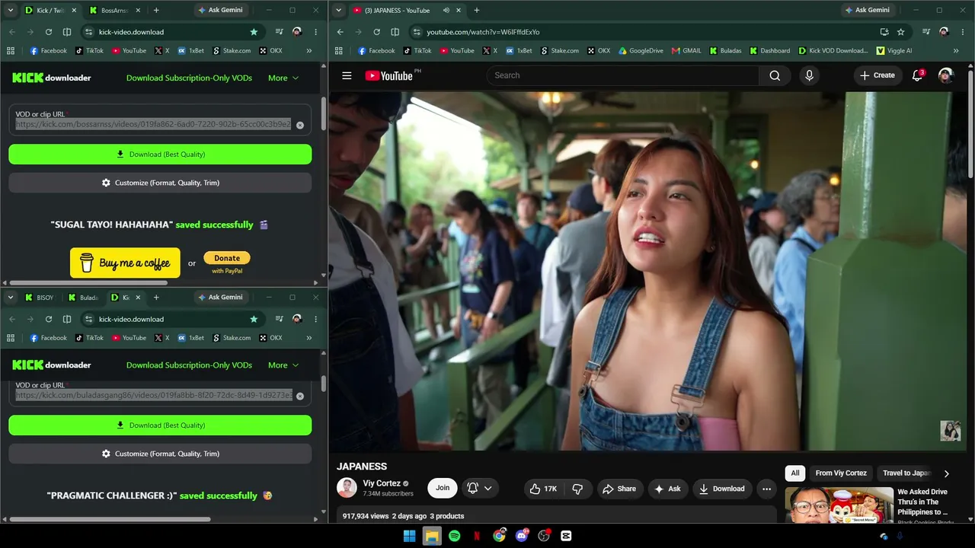This screenshot has width=975, height=548.
Task: Open Netflix from the taskbar
Action: 477,536
